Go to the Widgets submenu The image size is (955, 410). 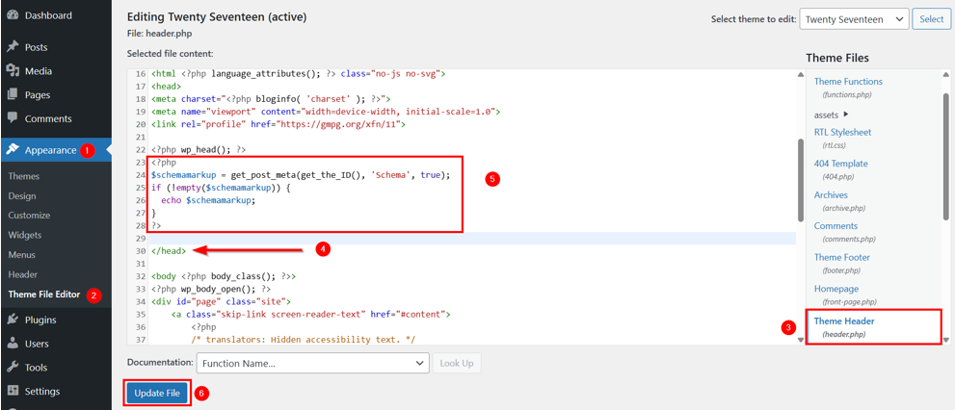25,235
